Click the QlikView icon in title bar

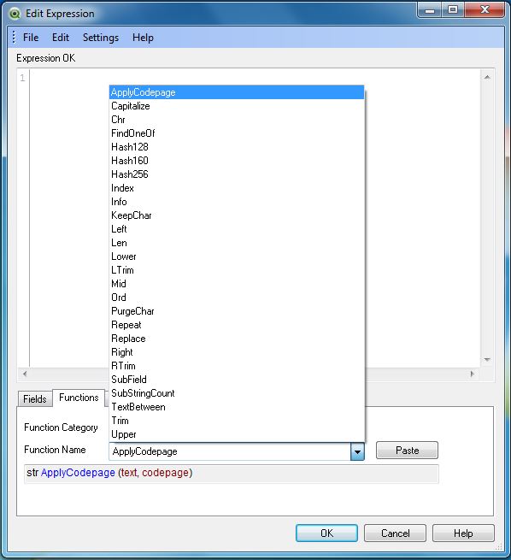[x=15, y=14]
